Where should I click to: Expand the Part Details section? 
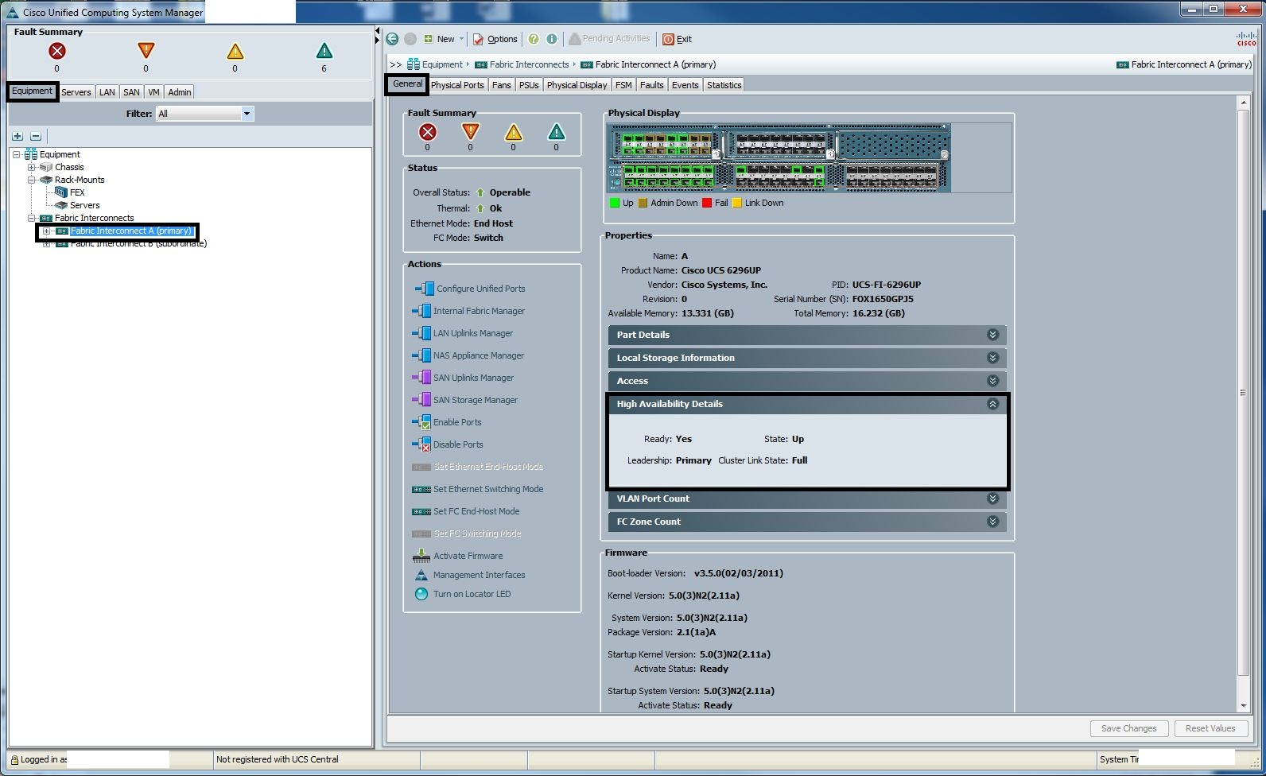992,335
